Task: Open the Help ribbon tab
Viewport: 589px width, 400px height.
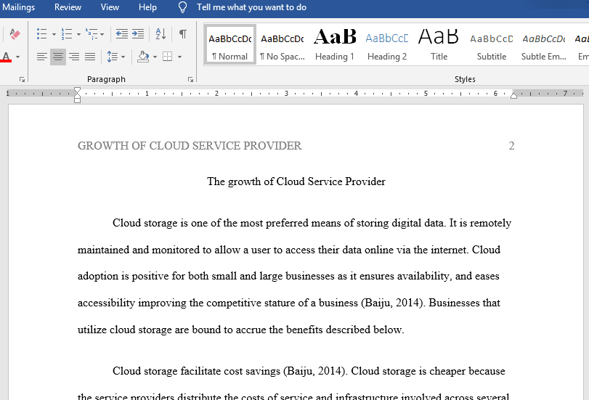Action: coord(147,7)
